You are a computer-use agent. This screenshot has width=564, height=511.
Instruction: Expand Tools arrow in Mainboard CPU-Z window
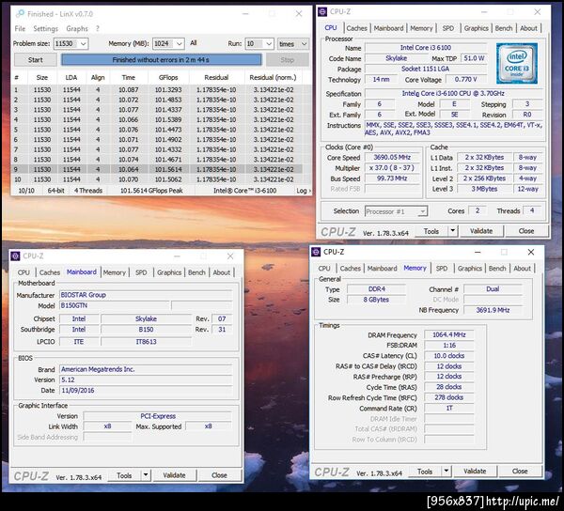coord(146,476)
